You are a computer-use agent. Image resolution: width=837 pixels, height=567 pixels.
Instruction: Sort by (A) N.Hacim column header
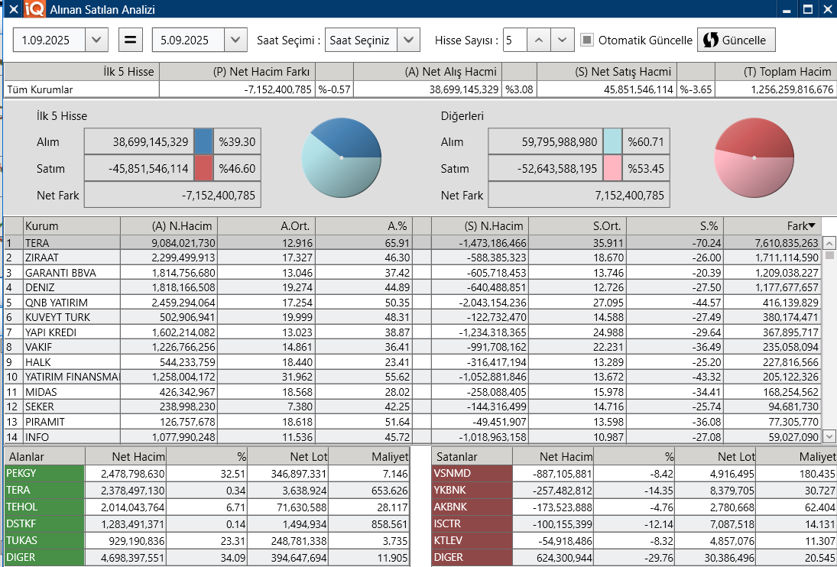169,225
